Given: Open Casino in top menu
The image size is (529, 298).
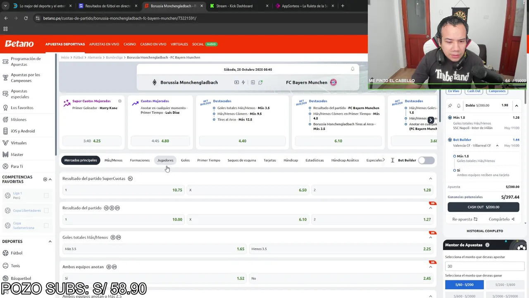Looking at the screenshot, I should pos(130,44).
